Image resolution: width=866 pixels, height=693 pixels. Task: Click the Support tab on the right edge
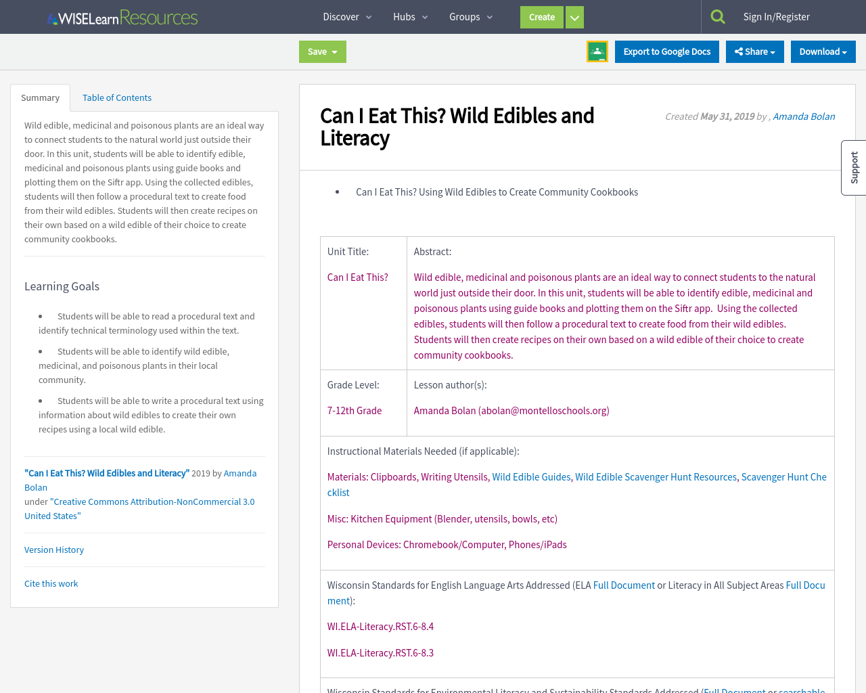[x=854, y=166]
